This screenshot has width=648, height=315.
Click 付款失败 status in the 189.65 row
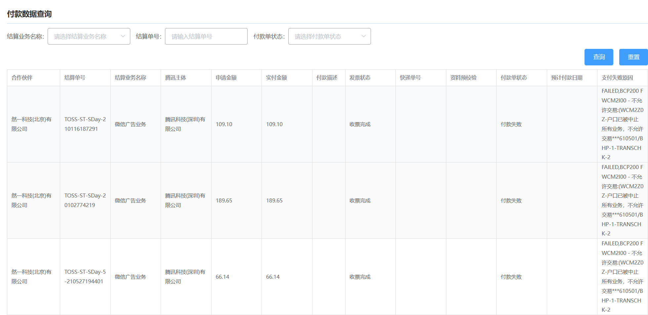511,200
